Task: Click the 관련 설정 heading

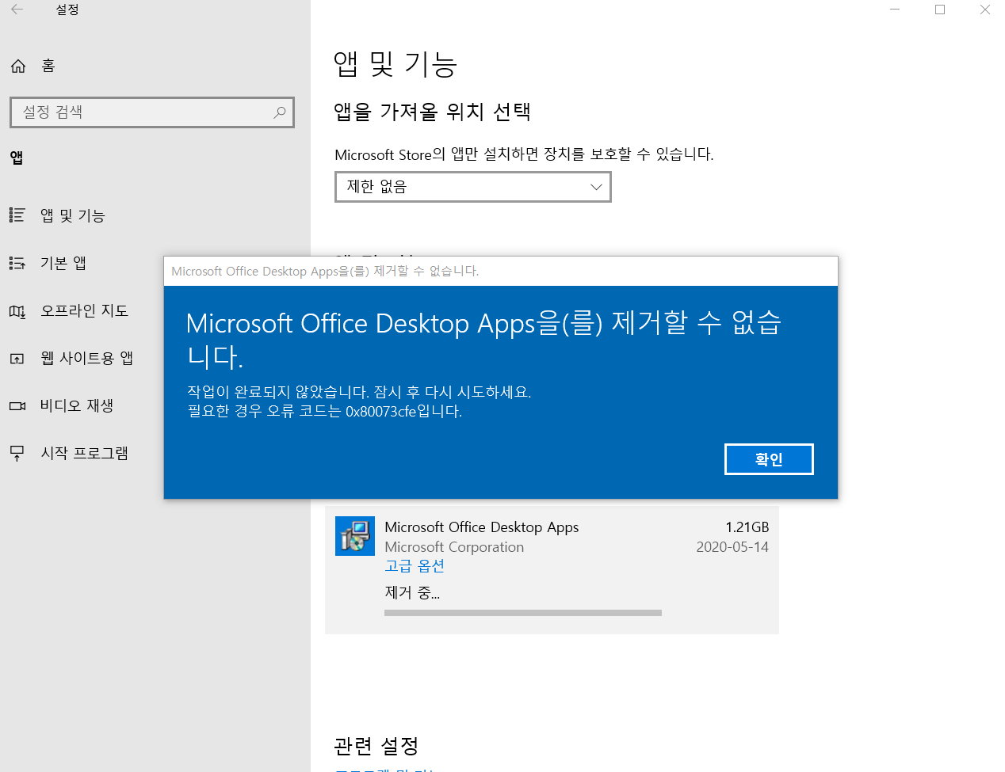Action: (376, 745)
